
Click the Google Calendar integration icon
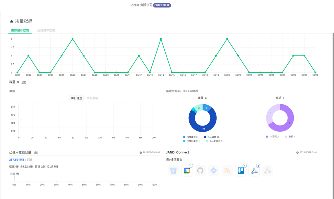[187, 171]
